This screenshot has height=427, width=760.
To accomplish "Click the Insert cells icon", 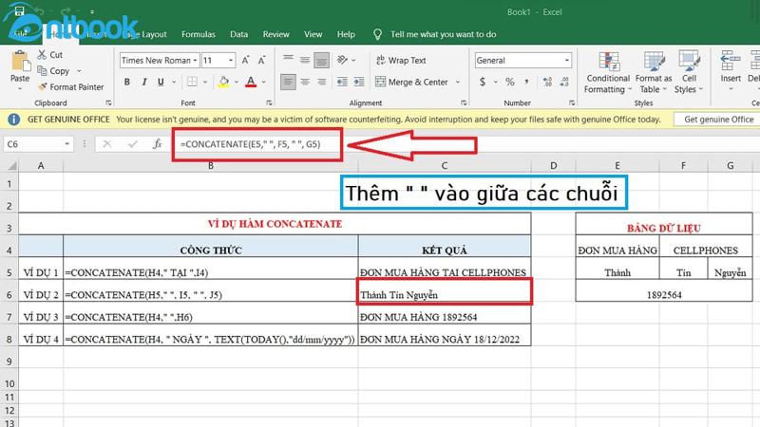I will [730, 61].
